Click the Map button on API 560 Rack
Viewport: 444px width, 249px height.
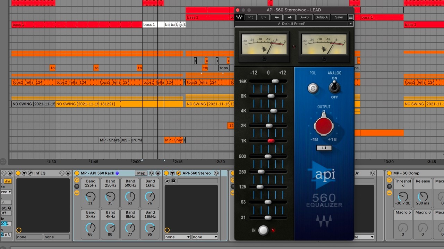pos(141,173)
